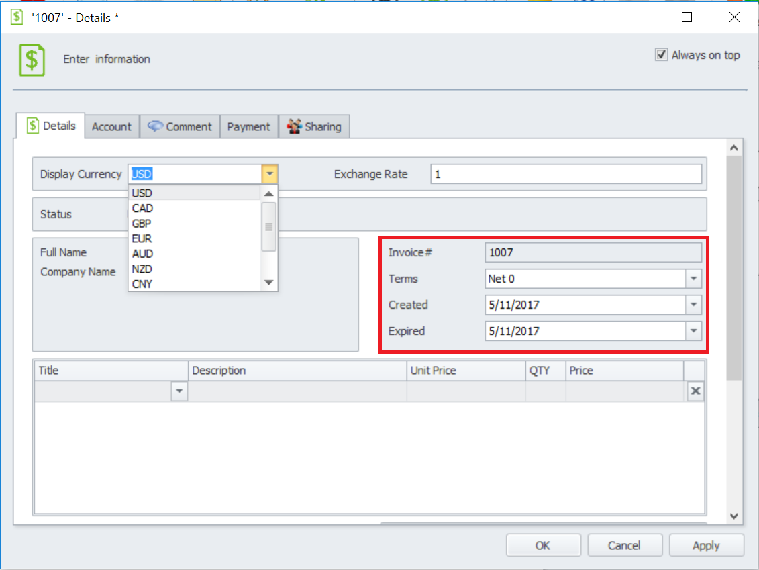Toggle the Always on top checkbox

(662, 55)
